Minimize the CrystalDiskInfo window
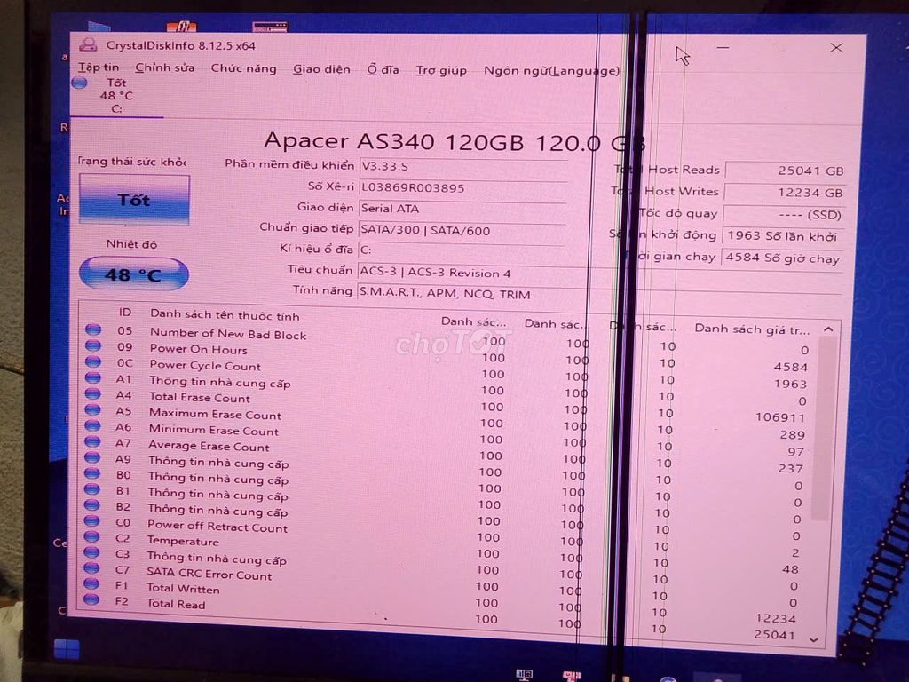Screen dimensions: 909x682 (x=723, y=48)
